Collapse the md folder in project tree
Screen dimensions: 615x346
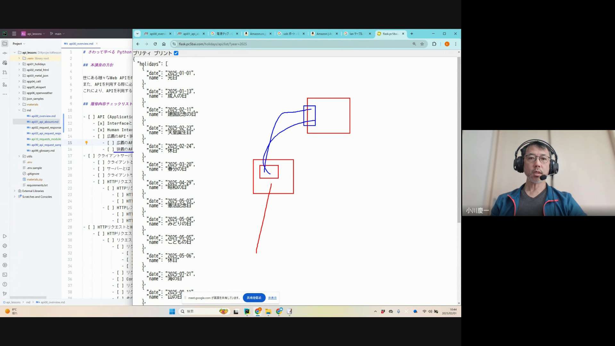tap(19, 110)
